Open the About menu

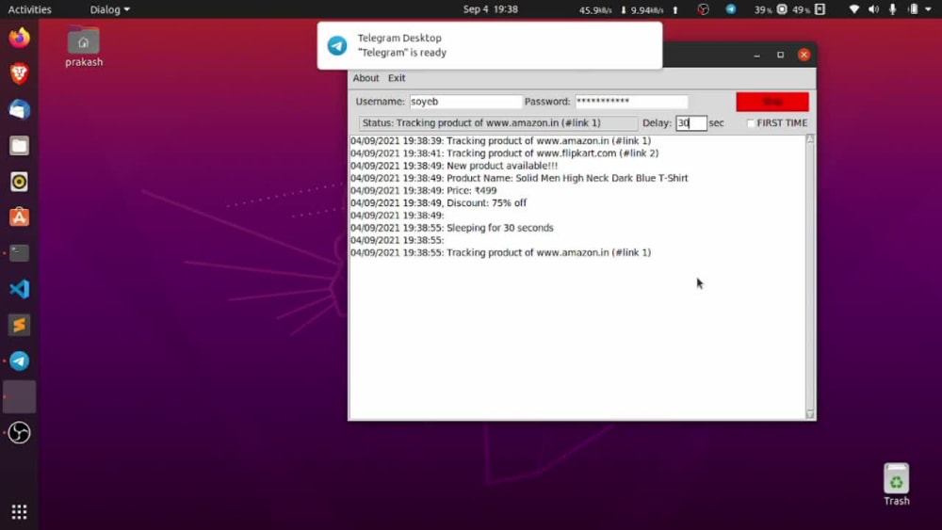(x=365, y=78)
